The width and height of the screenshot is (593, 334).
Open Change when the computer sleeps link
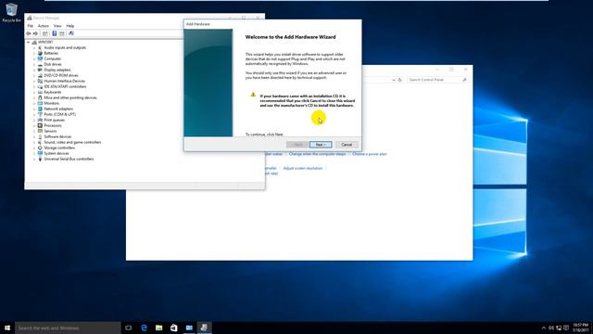317,154
